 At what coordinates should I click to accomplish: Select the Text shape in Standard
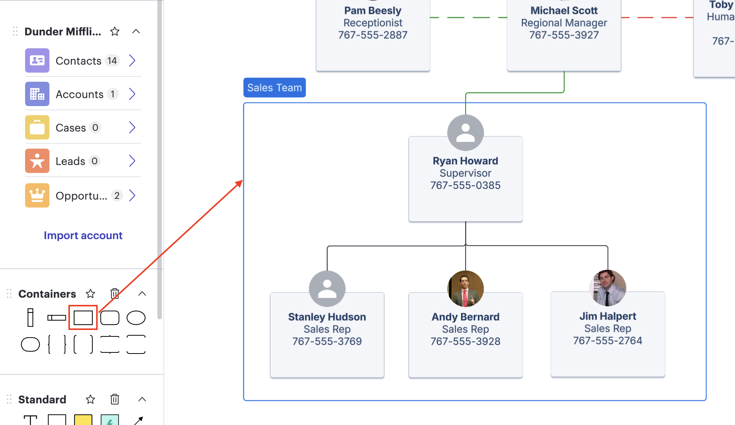coord(30,420)
